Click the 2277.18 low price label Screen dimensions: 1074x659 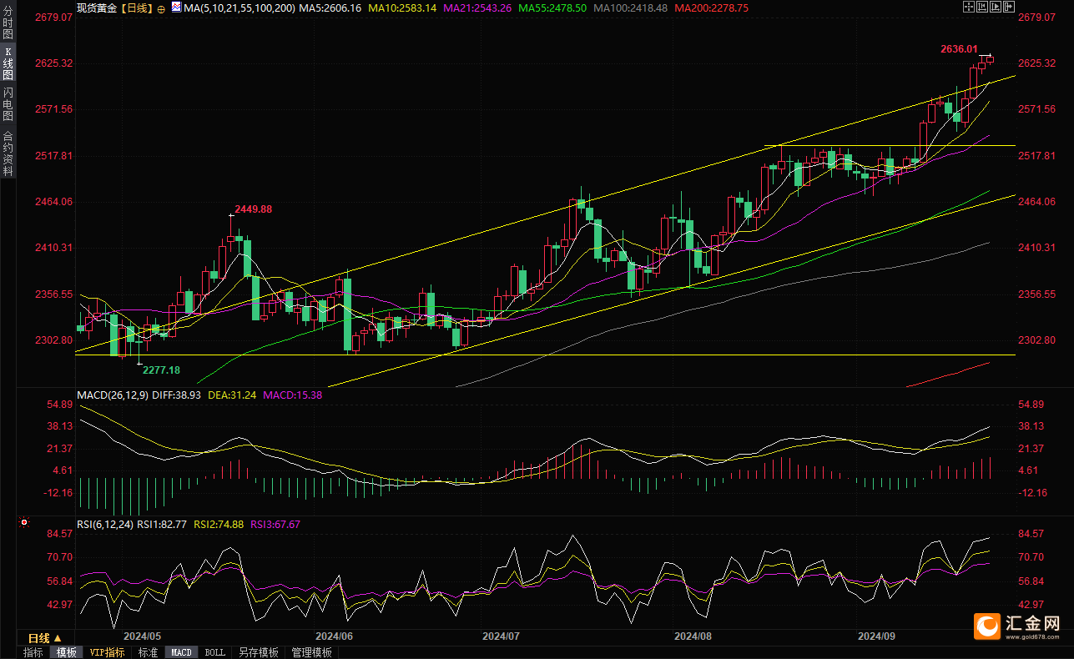pyautogui.click(x=161, y=369)
